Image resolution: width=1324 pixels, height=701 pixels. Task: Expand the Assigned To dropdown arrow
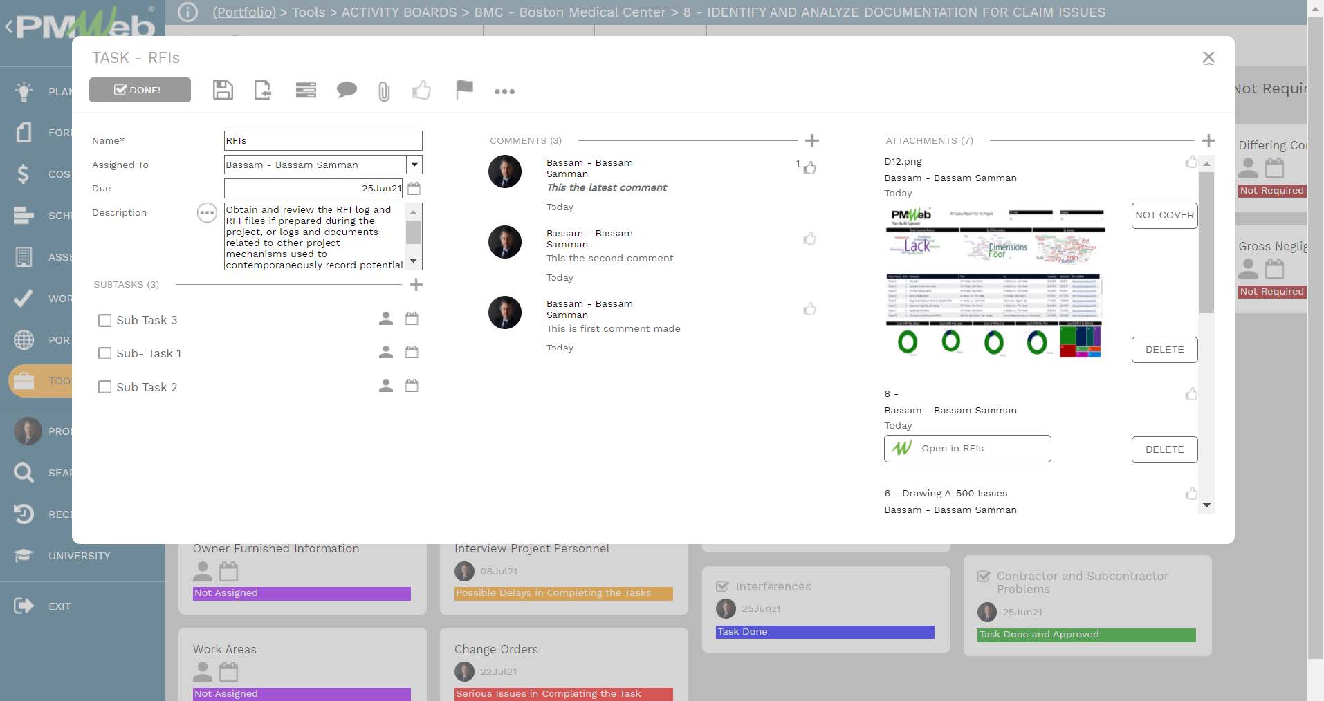(414, 165)
